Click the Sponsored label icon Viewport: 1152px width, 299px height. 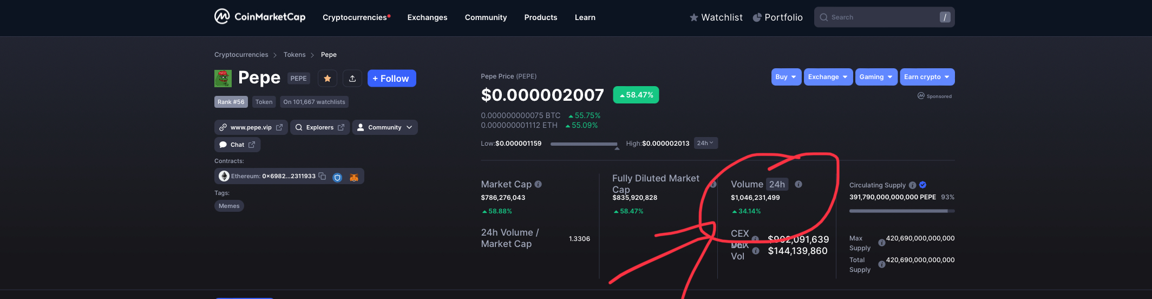click(921, 96)
